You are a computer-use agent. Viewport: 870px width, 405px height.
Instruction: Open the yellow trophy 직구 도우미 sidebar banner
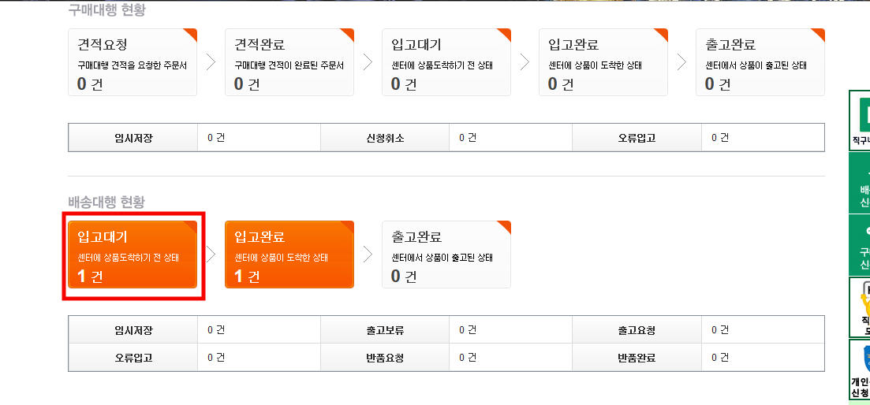(x=860, y=307)
